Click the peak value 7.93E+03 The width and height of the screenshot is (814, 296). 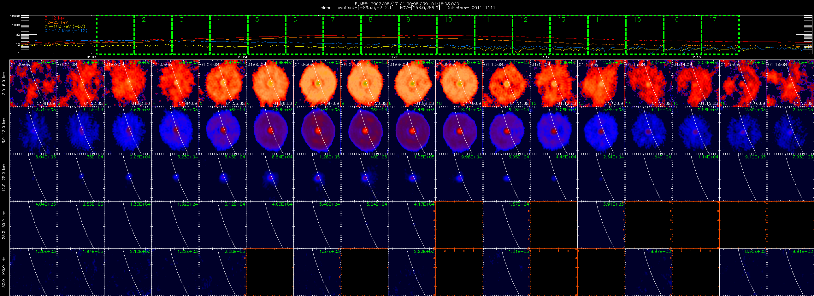pos(803,157)
